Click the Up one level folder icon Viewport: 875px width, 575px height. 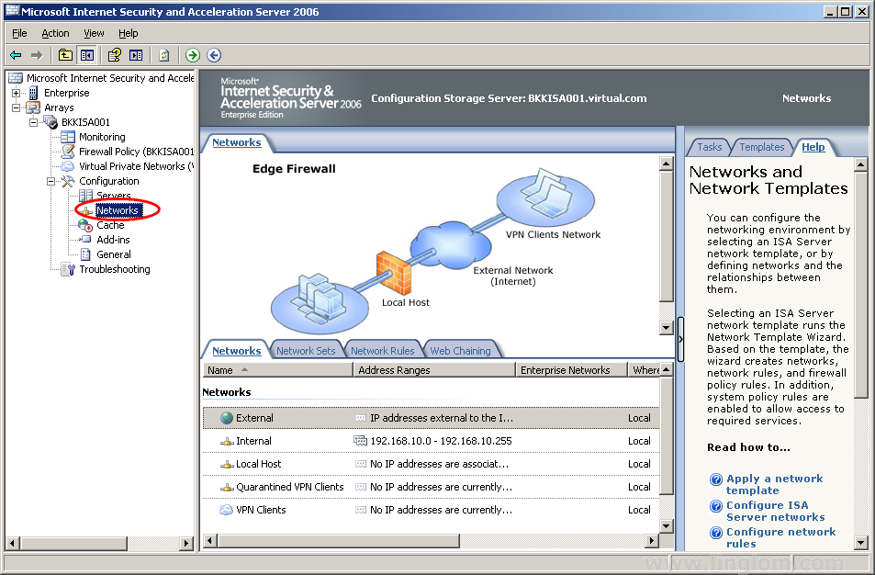(65, 55)
